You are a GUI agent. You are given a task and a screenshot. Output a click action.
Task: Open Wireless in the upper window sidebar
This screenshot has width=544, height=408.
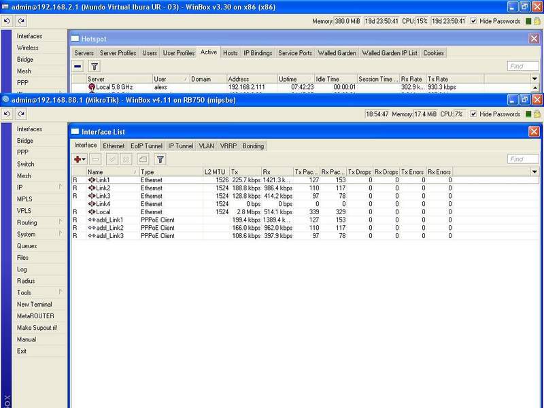click(27, 48)
